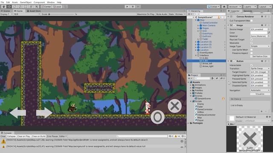Viewport: 273px width, 153px height.
Task: Toggle Raycast Target checkbox
Action: point(251,40)
